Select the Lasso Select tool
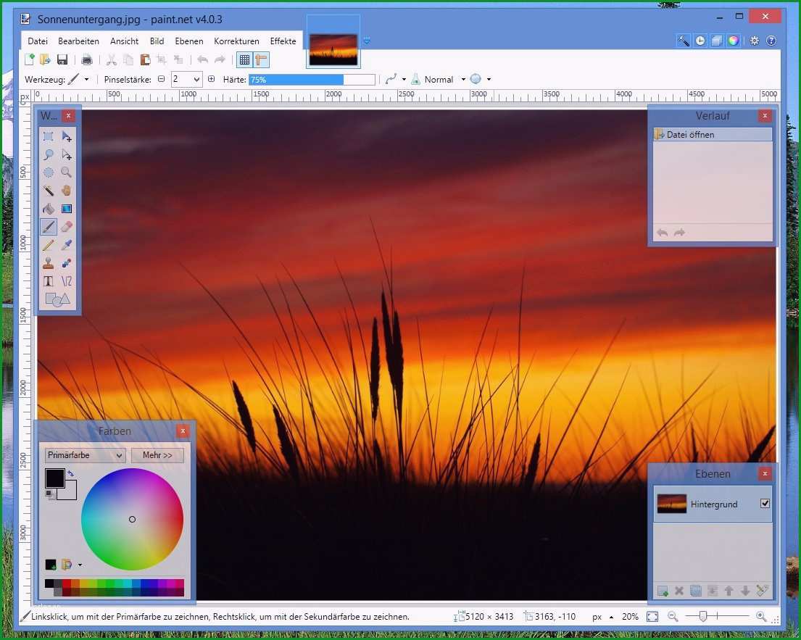Viewport: 801px width, 640px height. [49, 154]
